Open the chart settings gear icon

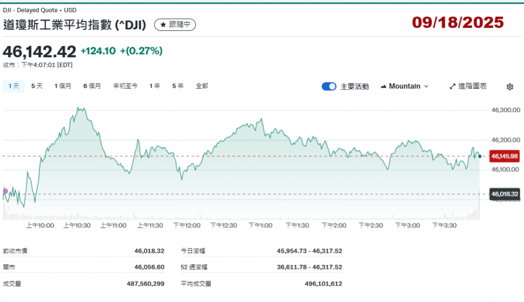(x=509, y=87)
